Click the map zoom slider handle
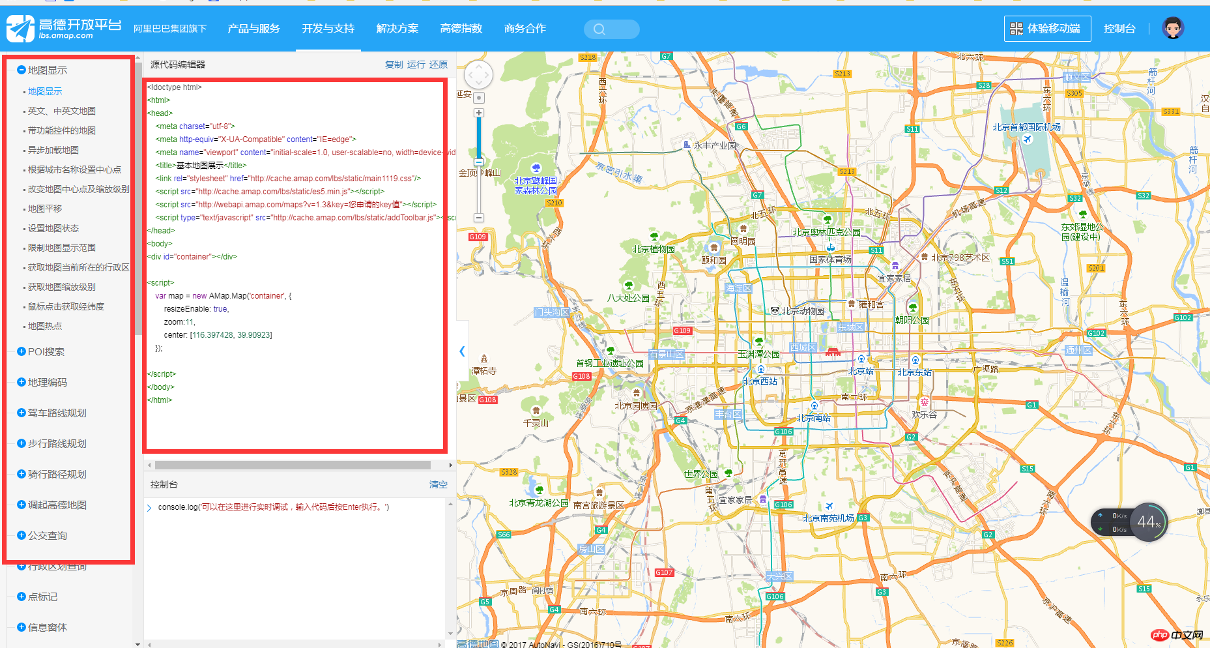This screenshot has width=1210, height=648. point(479,162)
